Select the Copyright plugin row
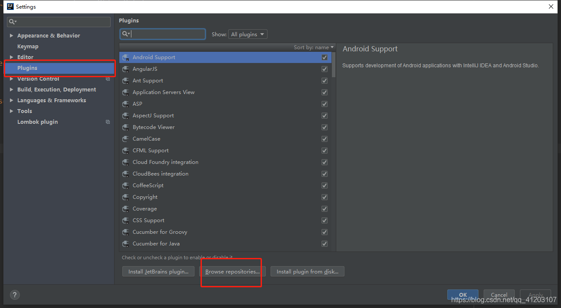The width and height of the screenshot is (561, 308). (x=225, y=197)
